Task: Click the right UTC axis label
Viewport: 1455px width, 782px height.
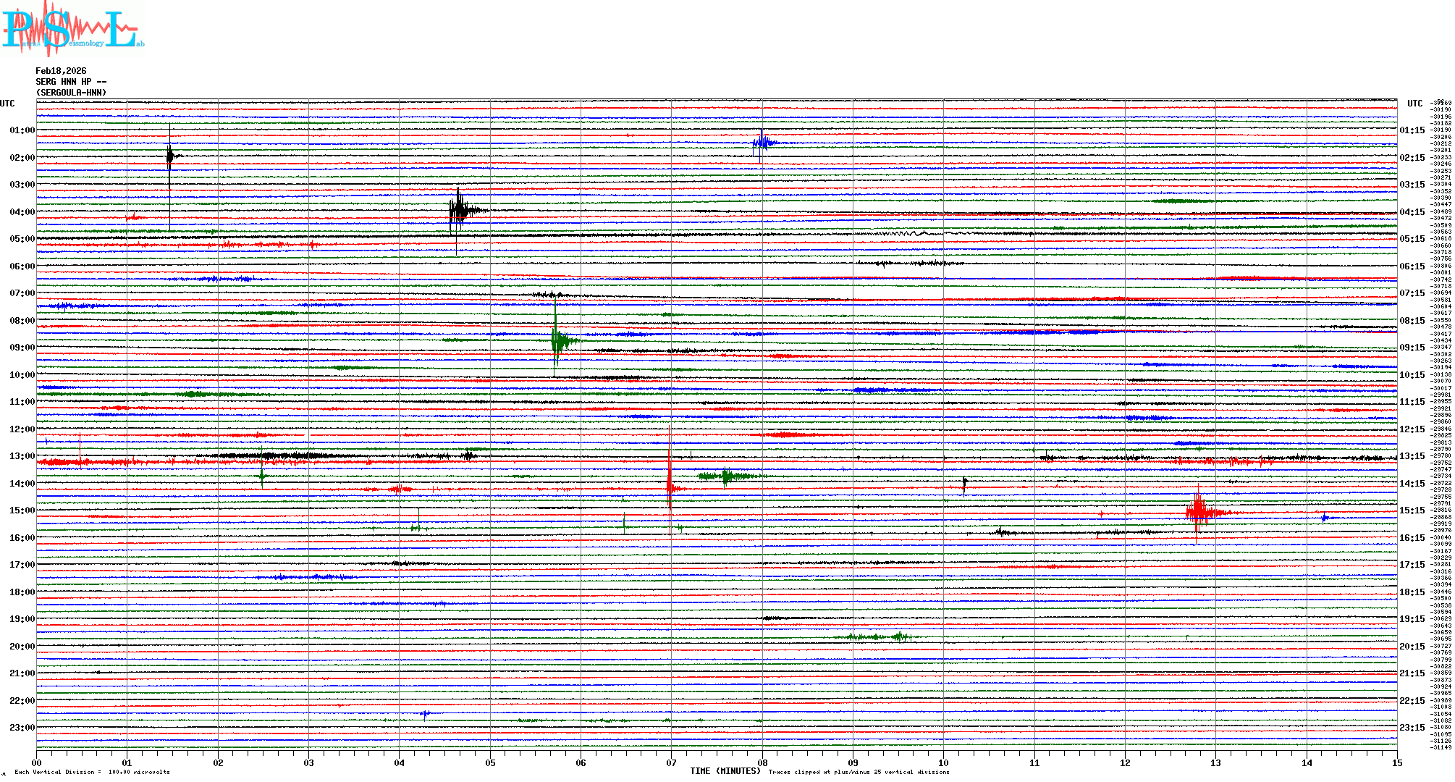Action: (x=1414, y=104)
